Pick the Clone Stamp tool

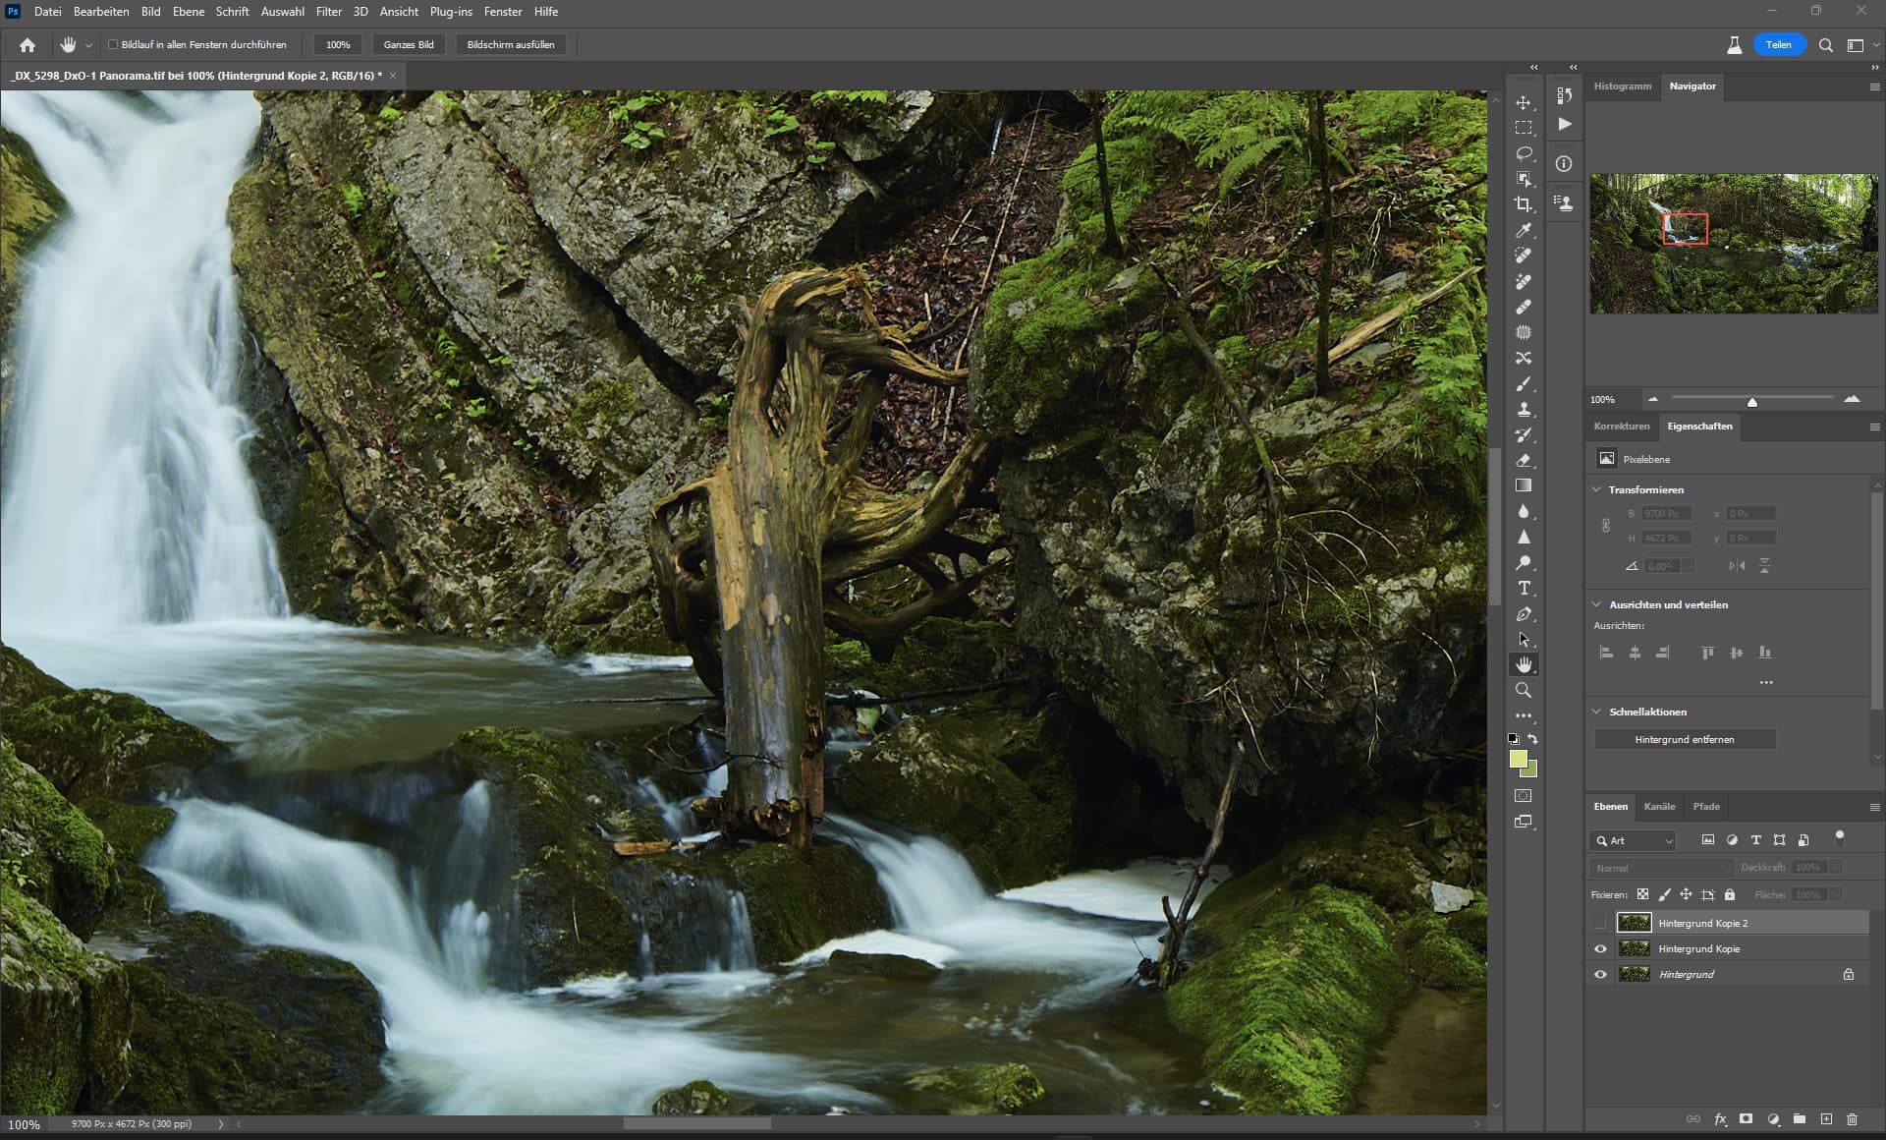pyautogui.click(x=1524, y=409)
